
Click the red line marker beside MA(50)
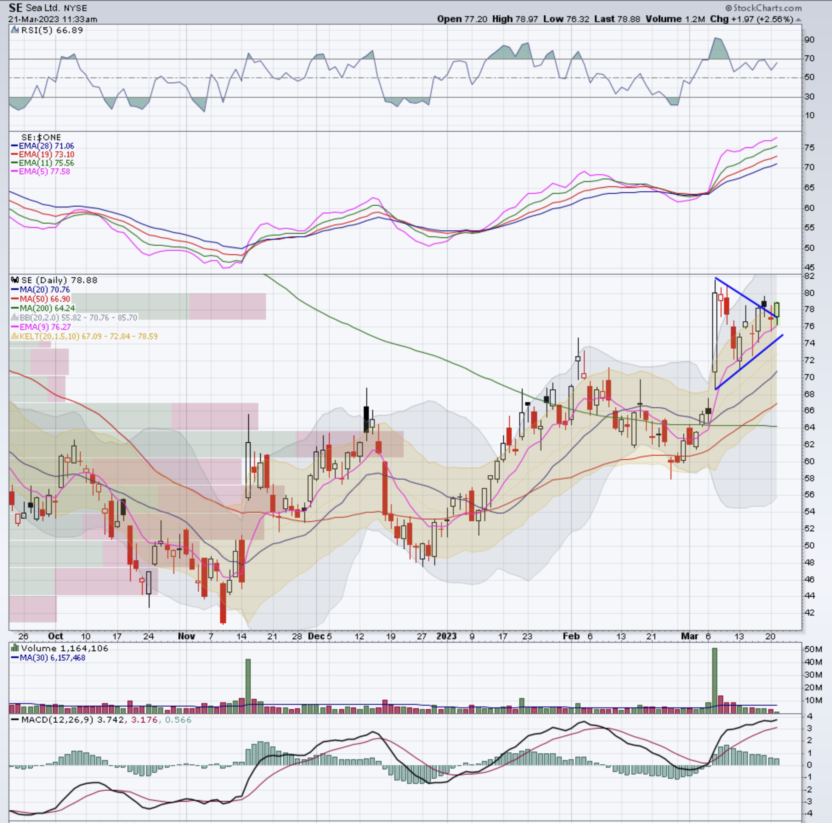click(14, 299)
